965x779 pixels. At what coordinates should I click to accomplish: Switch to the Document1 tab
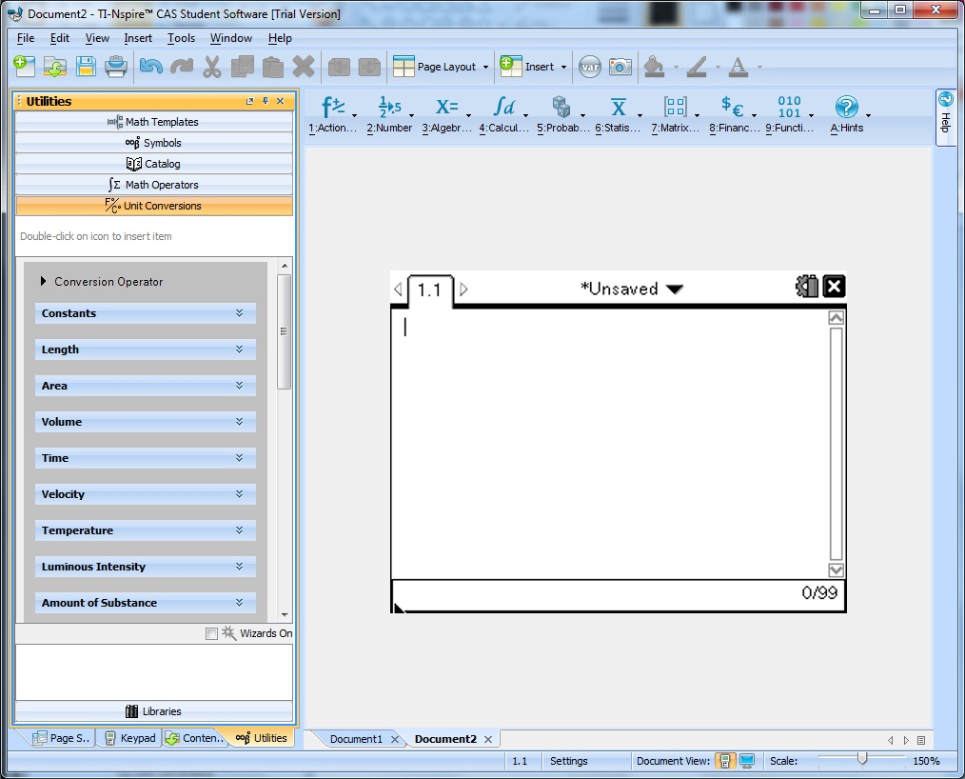(x=356, y=739)
